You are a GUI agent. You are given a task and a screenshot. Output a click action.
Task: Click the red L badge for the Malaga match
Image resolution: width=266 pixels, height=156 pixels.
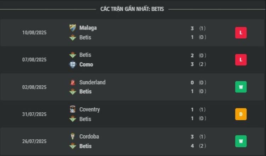click(x=241, y=33)
